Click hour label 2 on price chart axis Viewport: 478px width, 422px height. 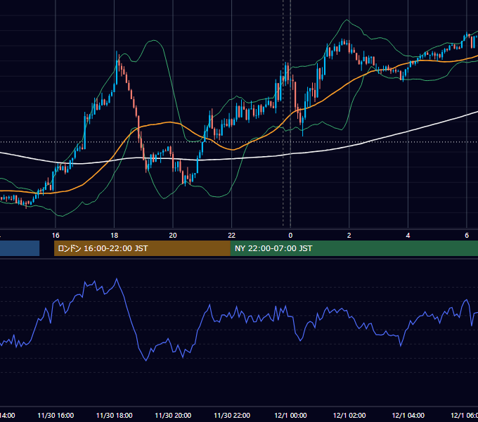point(349,236)
